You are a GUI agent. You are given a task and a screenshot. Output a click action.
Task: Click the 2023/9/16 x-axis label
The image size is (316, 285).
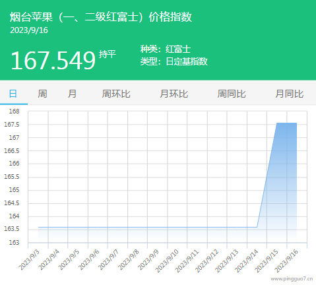click(286, 261)
